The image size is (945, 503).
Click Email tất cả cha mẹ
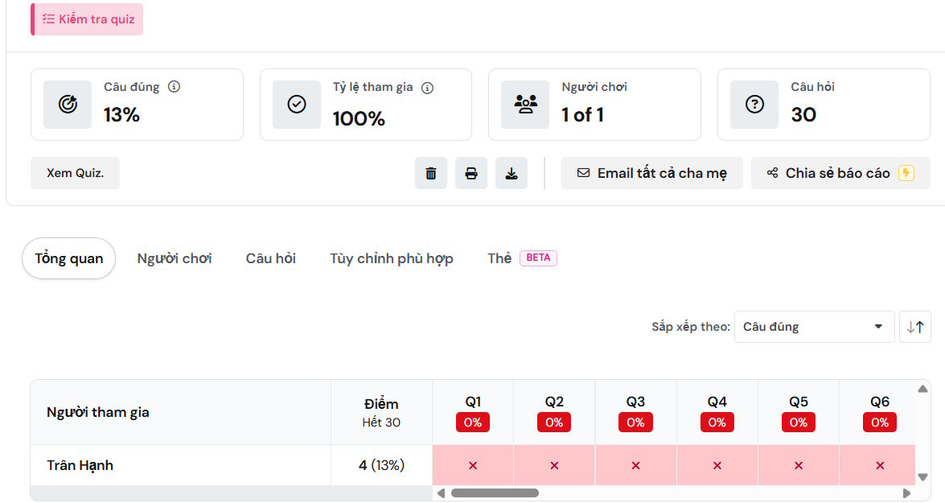click(x=651, y=172)
